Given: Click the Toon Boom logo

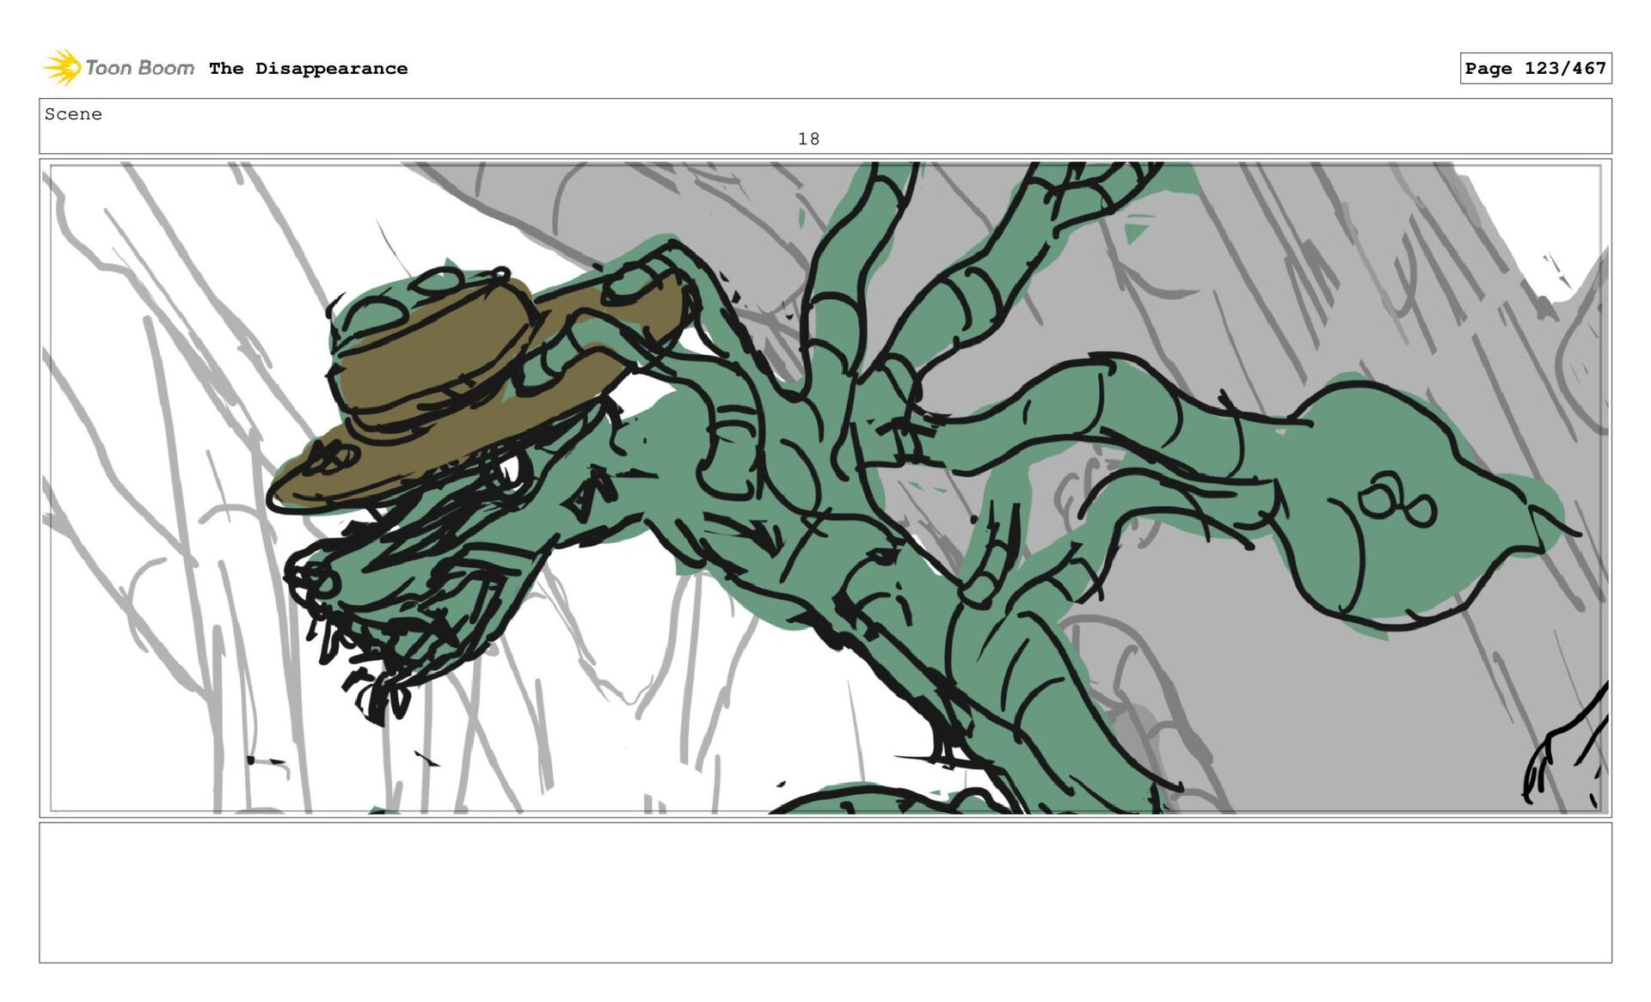Looking at the screenshot, I should tap(119, 68).
